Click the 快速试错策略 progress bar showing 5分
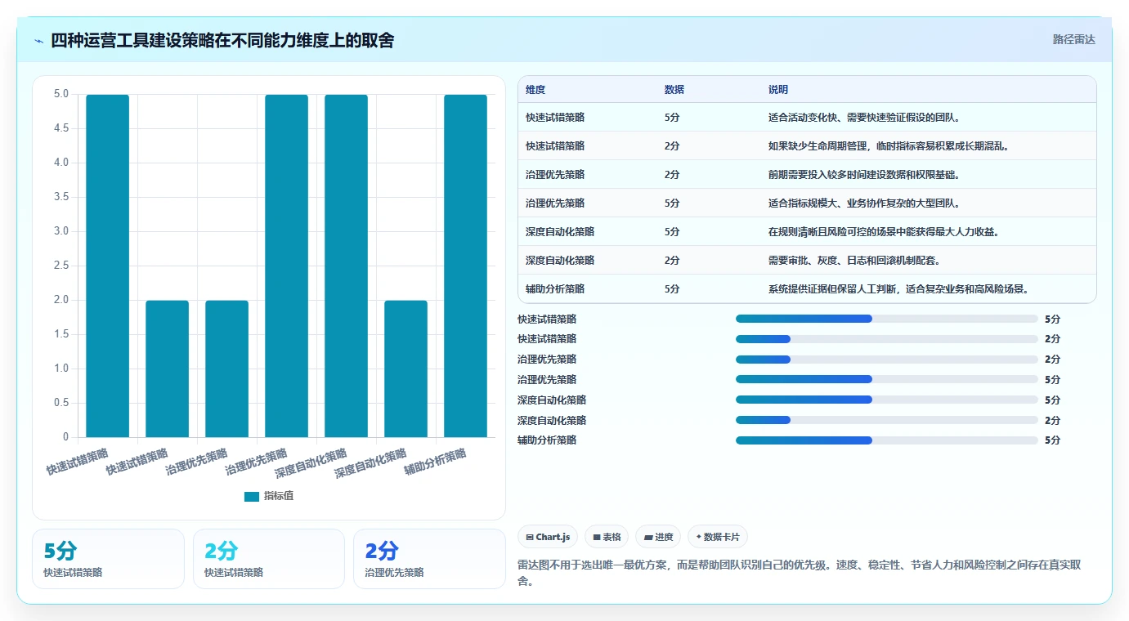 point(887,319)
